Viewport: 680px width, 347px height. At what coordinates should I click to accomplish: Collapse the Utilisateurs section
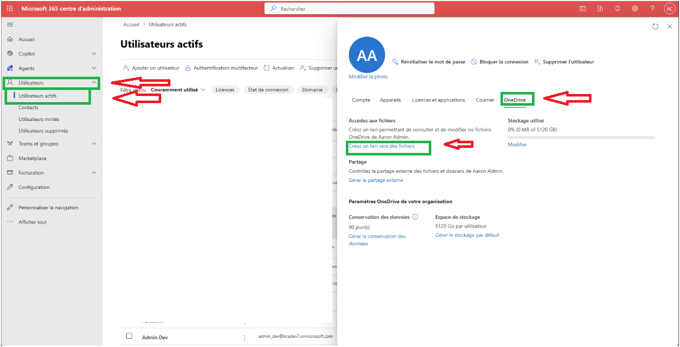click(94, 82)
